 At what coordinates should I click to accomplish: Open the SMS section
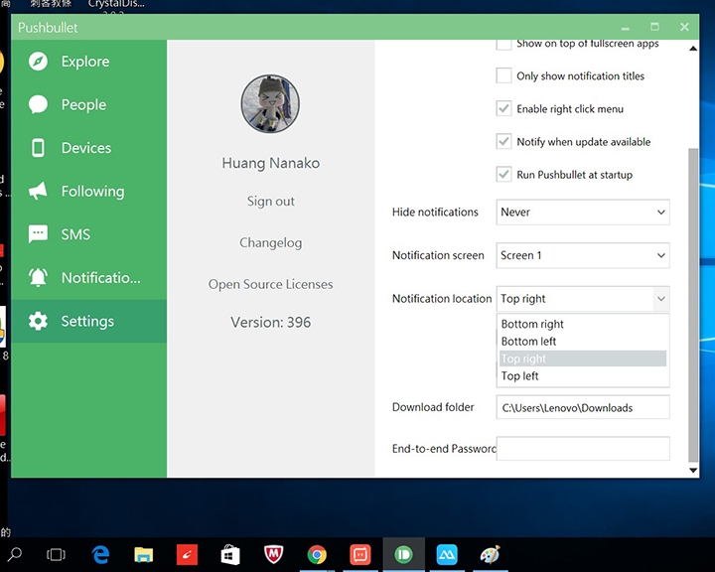[x=89, y=234]
